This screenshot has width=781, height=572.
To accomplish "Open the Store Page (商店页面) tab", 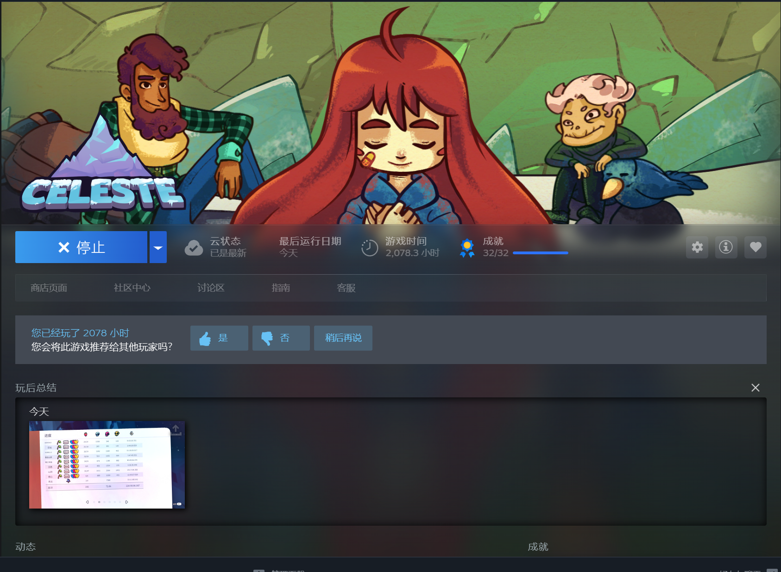I will coord(49,288).
